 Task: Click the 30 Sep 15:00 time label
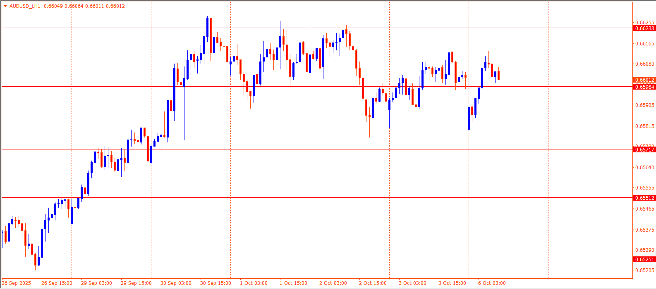point(215,283)
